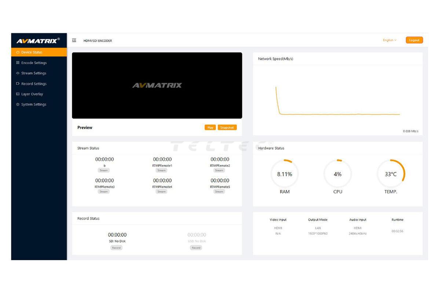Click the System Settings gear icon
The height and width of the screenshot is (293, 440).
[x=18, y=104]
